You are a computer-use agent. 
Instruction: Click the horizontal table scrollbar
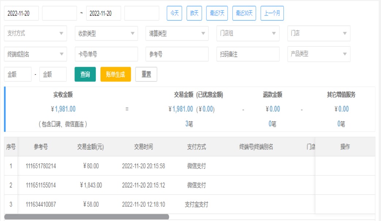[87, 217]
